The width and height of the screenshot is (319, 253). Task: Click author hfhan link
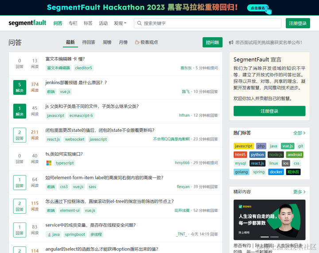pos(184,115)
